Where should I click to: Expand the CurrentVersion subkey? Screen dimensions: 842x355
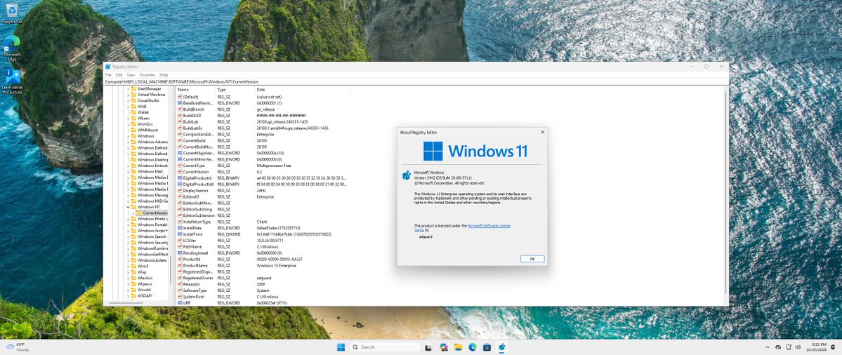pos(133,213)
